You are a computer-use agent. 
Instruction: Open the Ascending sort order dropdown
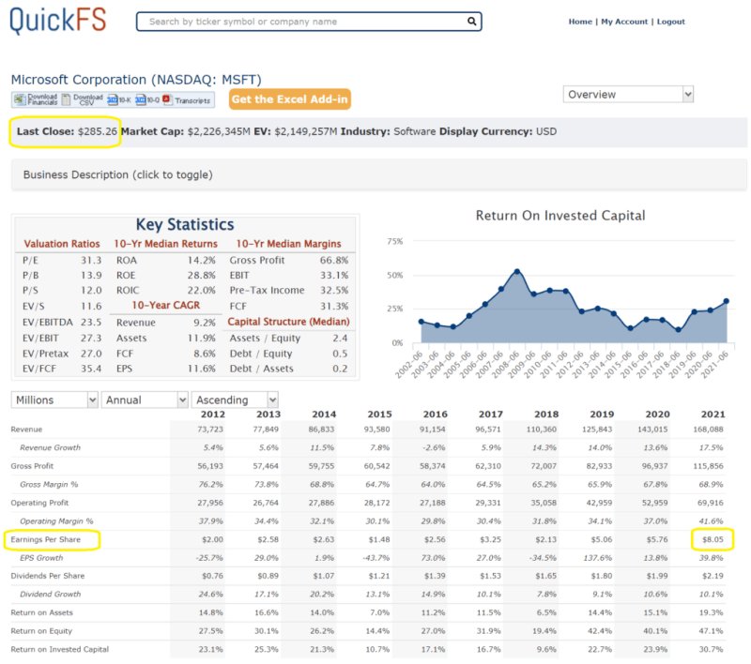(235, 400)
